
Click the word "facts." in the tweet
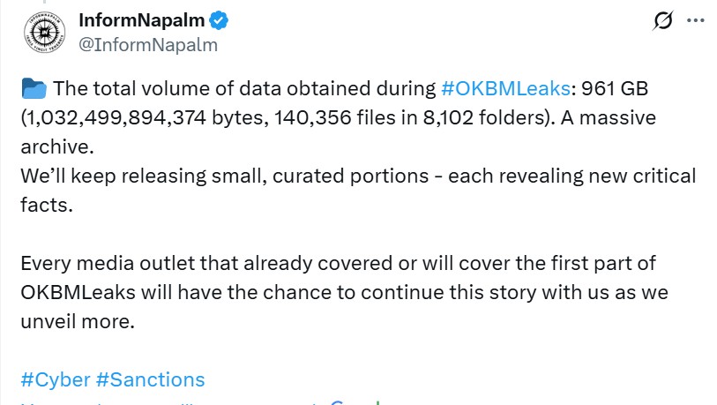[45, 205]
